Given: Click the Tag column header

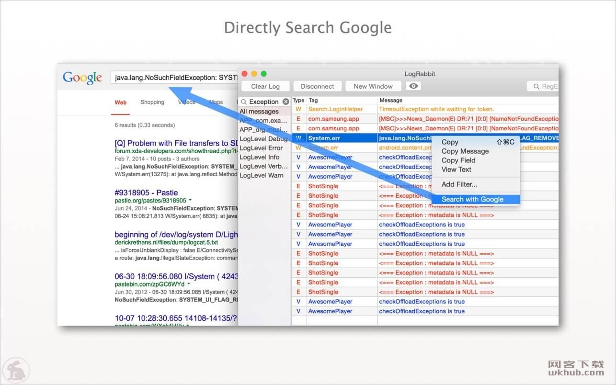Looking at the screenshot, I should (342, 101).
